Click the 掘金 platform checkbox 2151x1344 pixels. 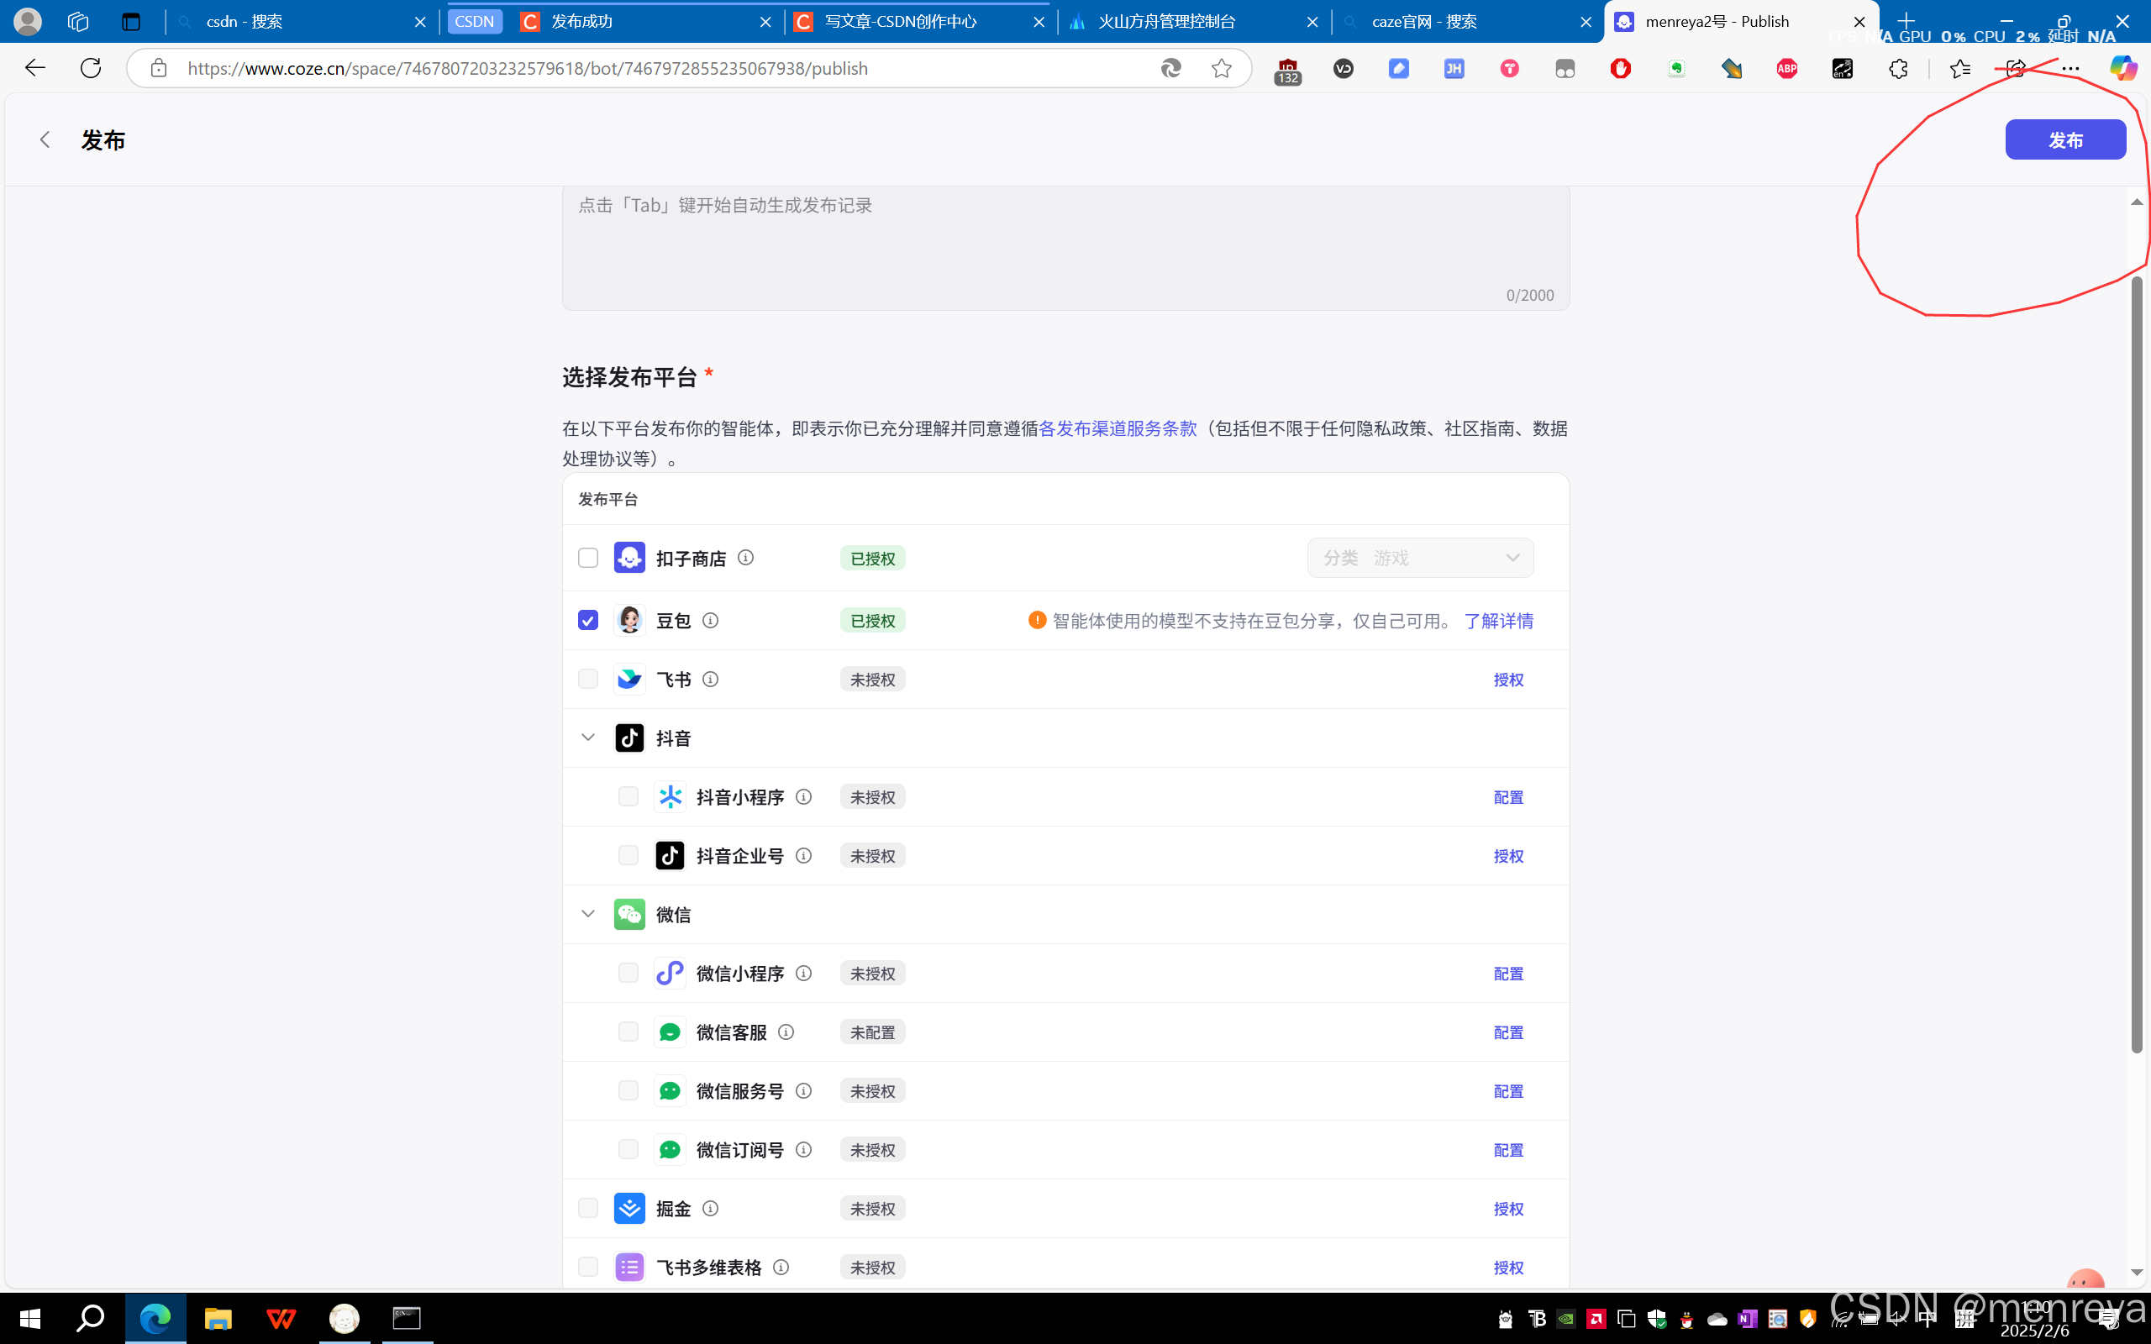587,1208
